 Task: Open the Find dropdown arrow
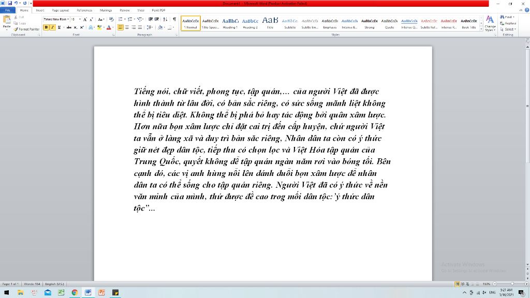tap(514, 17)
